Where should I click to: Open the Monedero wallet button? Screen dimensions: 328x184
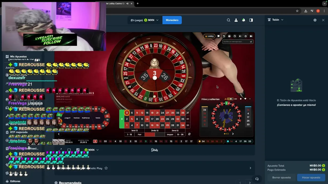172,20
